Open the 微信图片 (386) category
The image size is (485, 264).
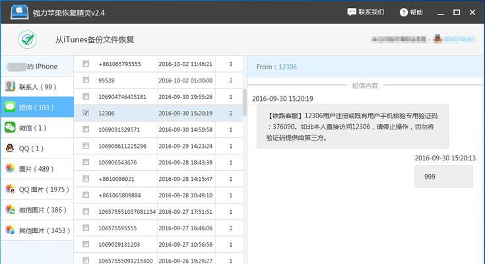pyautogui.click(x=37, y=209)
